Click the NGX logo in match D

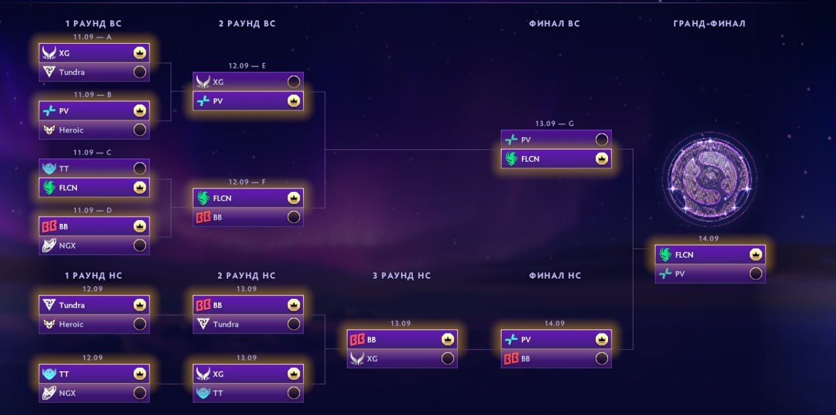[49, 245]
